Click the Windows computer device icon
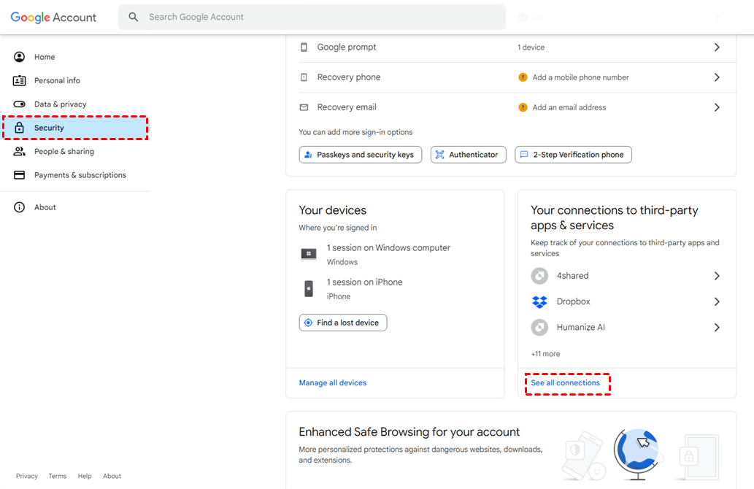This screenshot has width=754, height=489. tap(309, 254)
